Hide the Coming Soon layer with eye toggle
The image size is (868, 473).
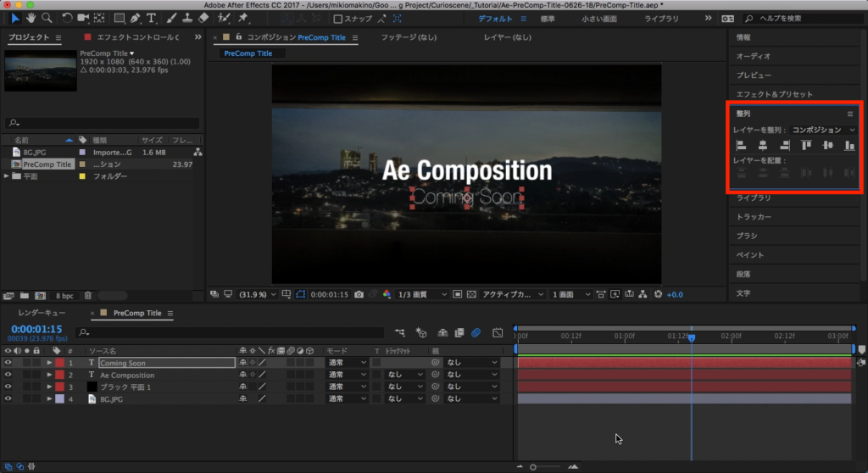pyautogui.click(x=8, y=363)
